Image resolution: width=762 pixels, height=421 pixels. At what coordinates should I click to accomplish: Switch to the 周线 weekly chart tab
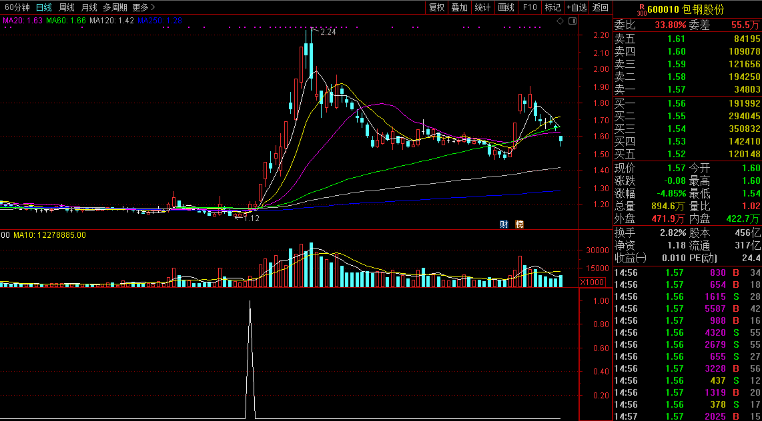tap(67, 7)
